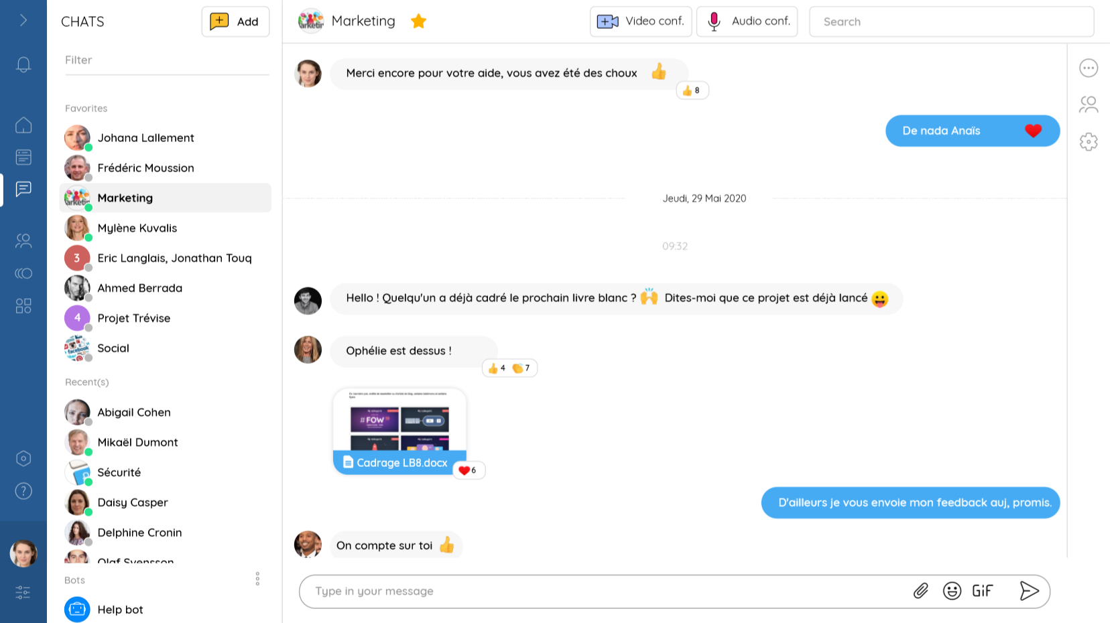
Task: Open group settings via the gear icon
Action: coord(1089,141)
